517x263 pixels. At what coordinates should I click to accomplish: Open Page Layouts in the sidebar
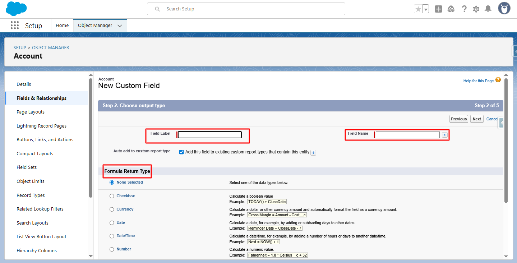point(31,112)
